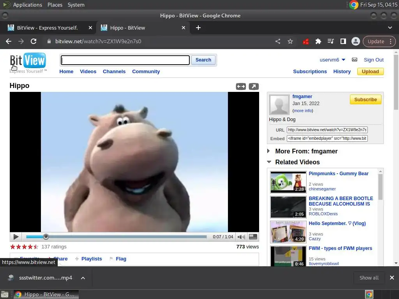
Task: Toggle the Chrome side panel icon
Action: [343, 41]
